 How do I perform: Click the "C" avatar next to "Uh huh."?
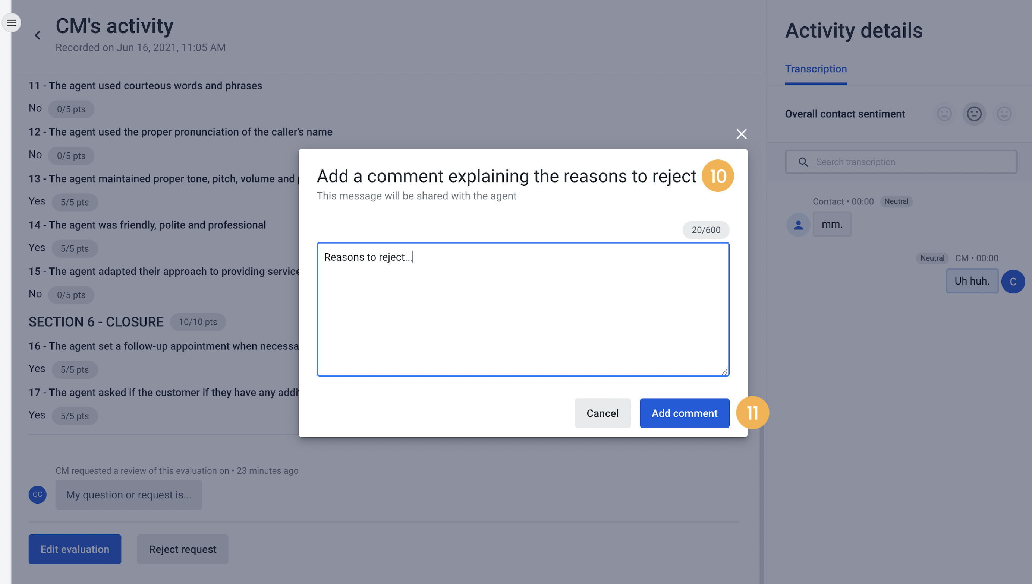coord(1013,281)
